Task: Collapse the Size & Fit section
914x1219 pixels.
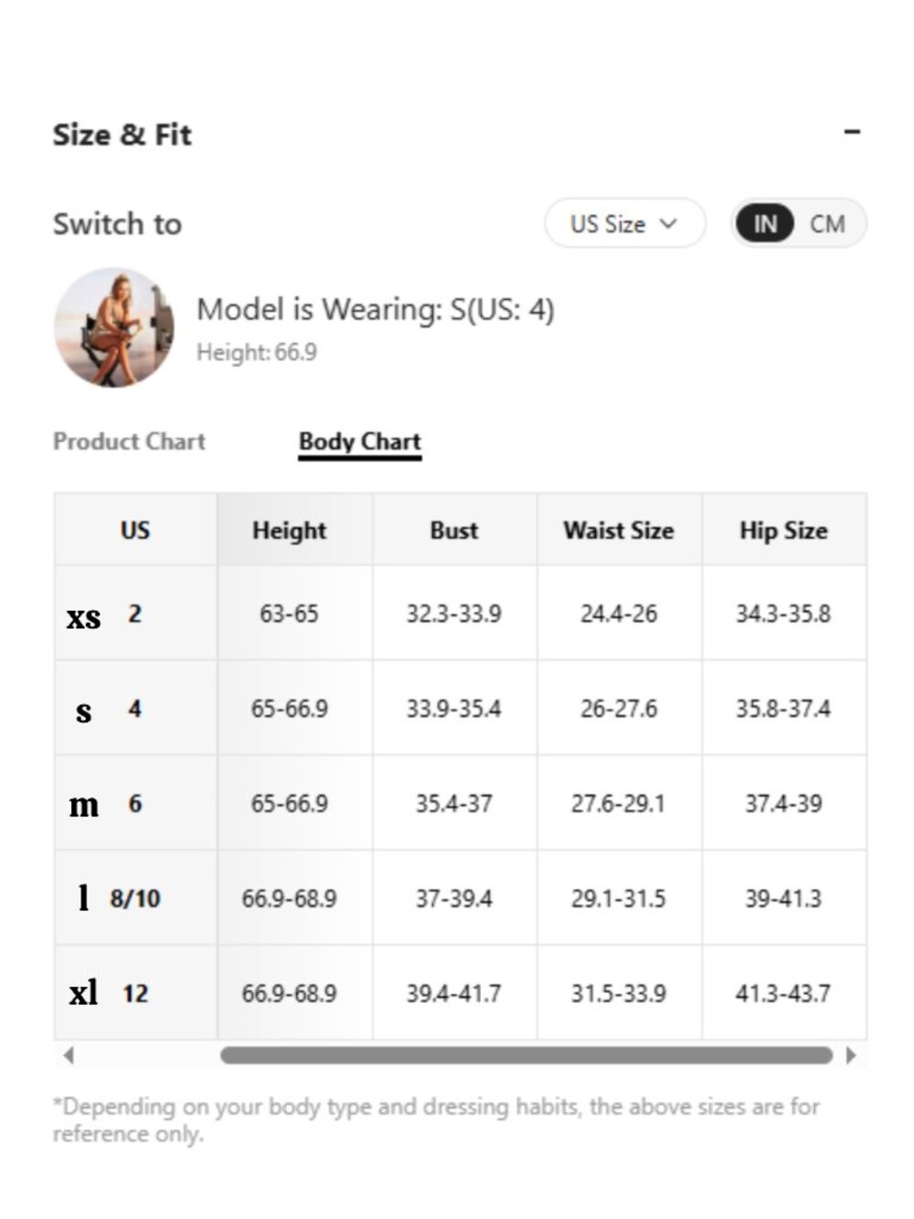Action: [852, 133]
